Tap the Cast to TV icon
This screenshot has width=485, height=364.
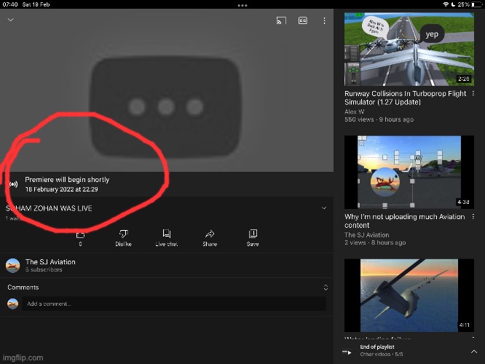[281, 20]
